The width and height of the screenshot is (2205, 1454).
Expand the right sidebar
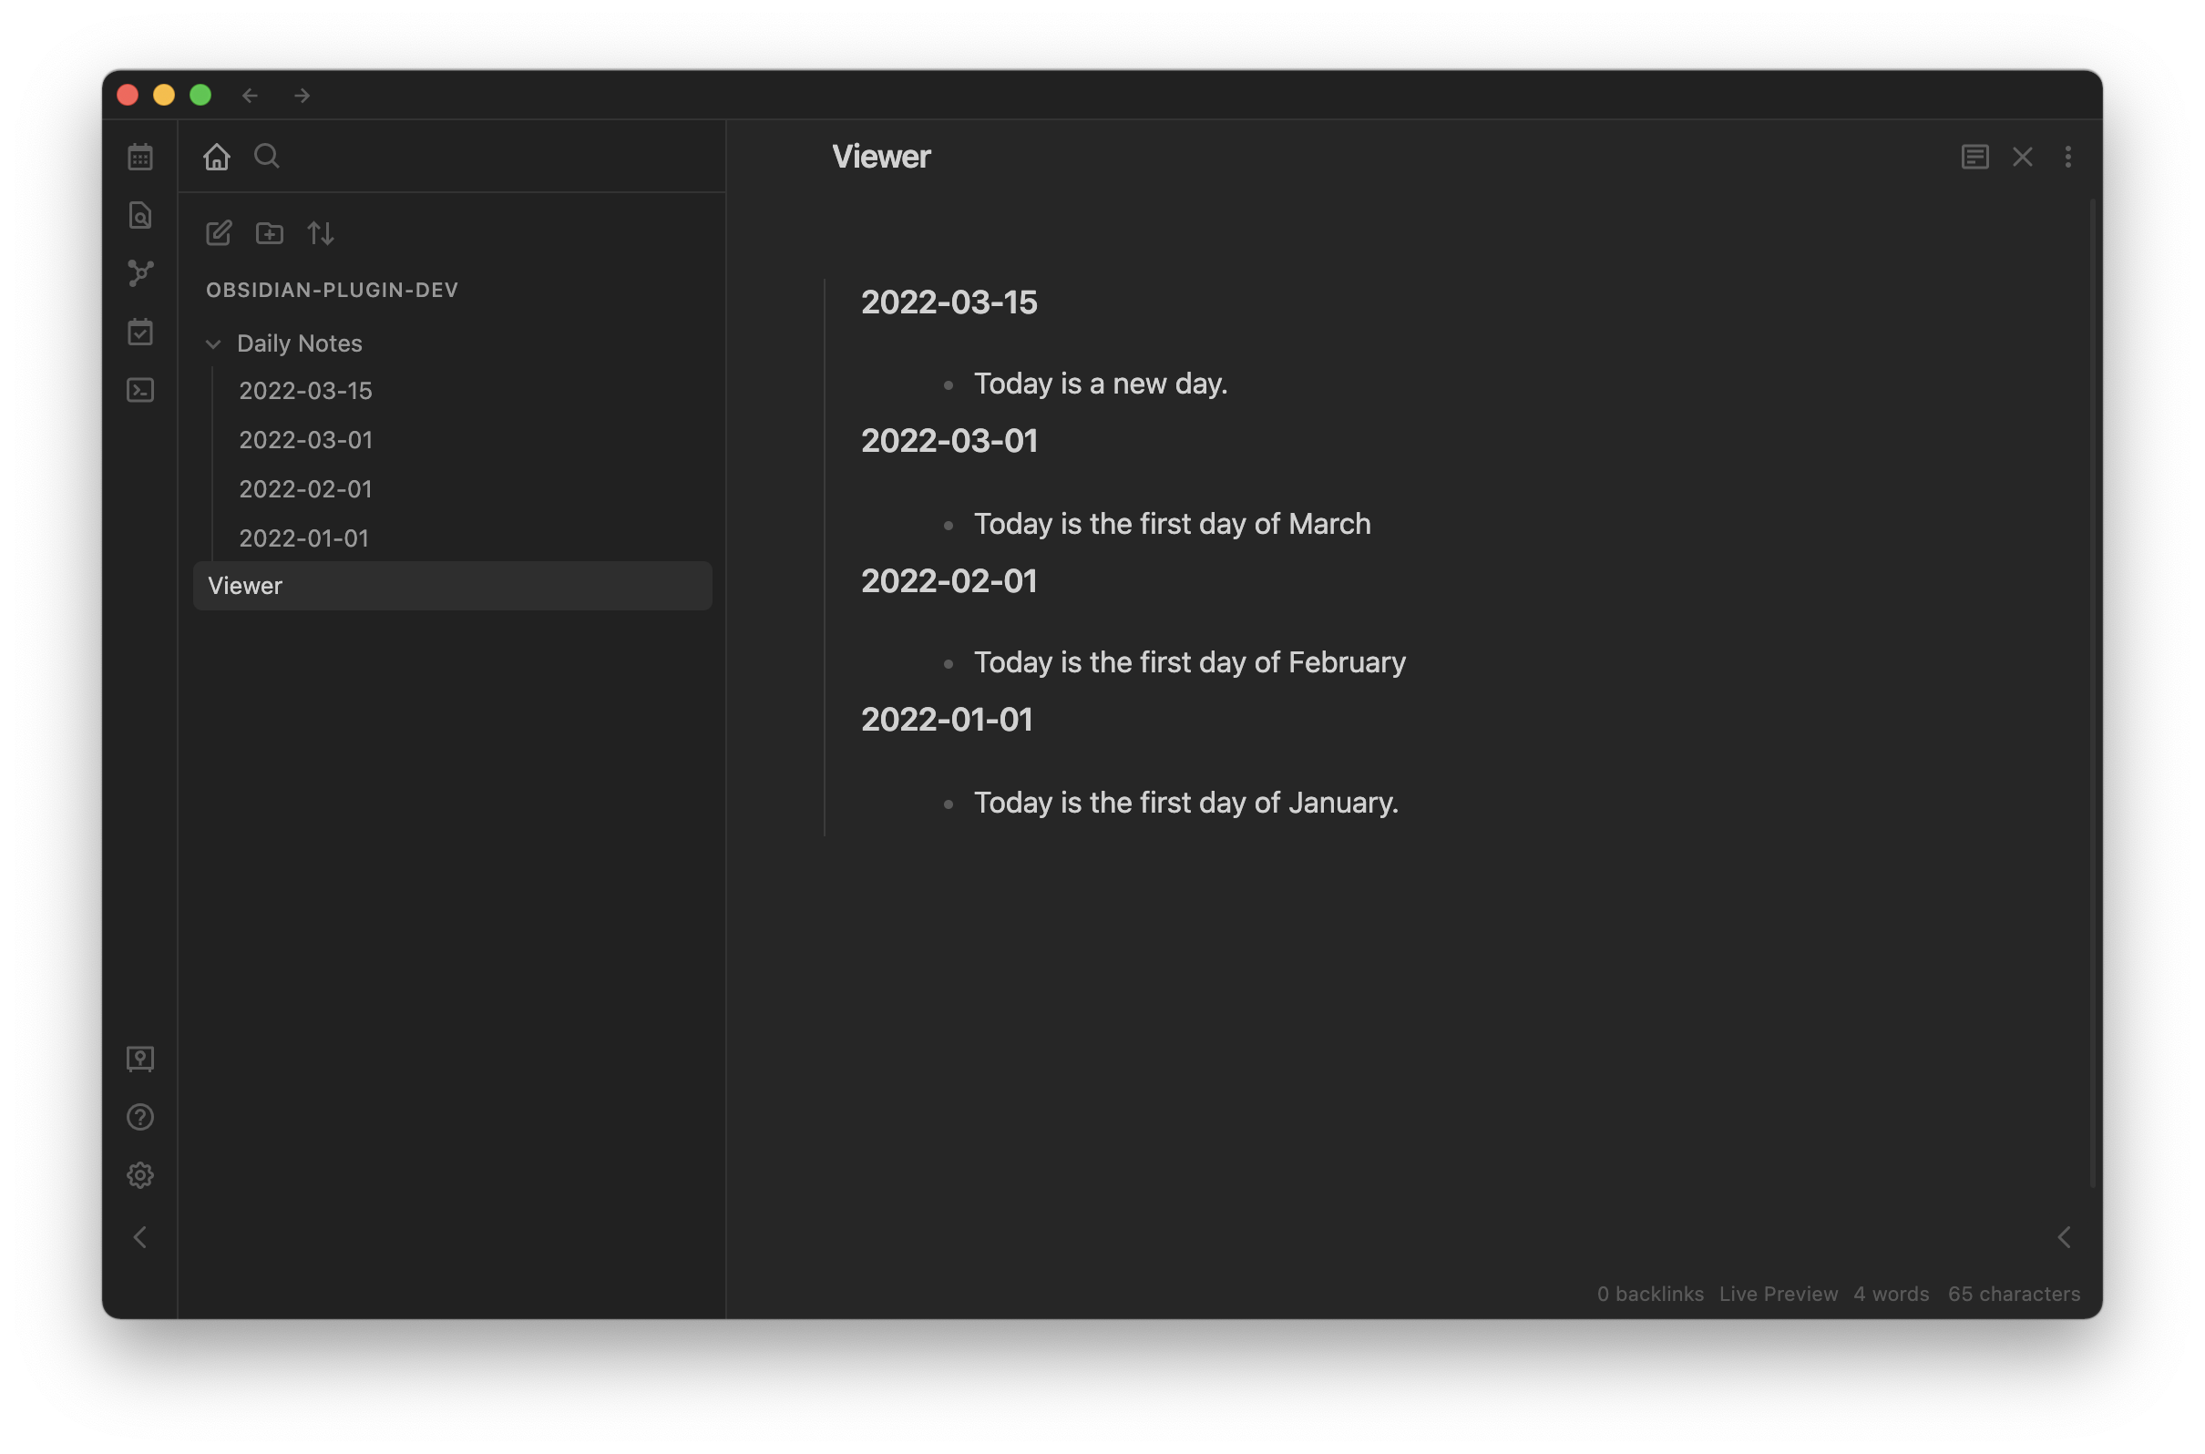click(x=2064, y=1237)
